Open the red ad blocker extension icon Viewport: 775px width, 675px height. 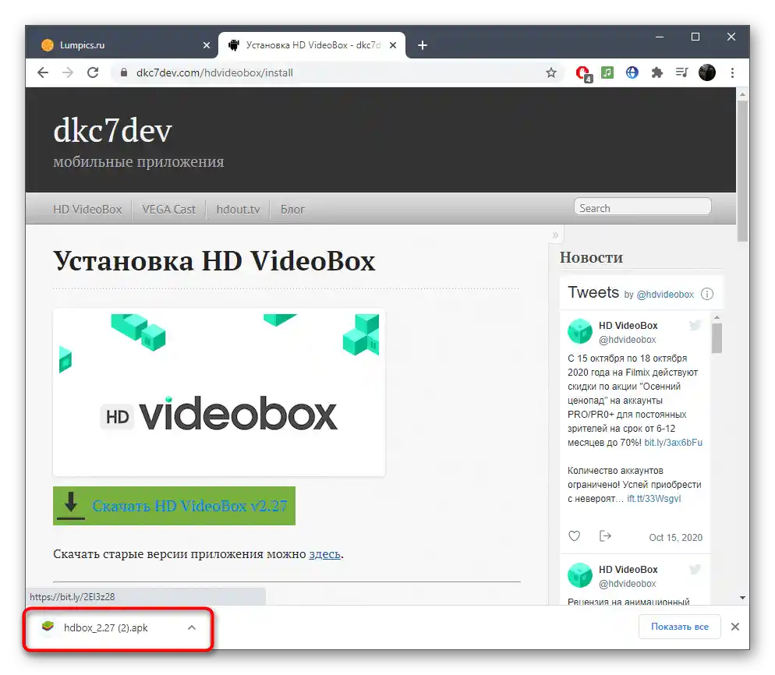(x=583, y=73)
